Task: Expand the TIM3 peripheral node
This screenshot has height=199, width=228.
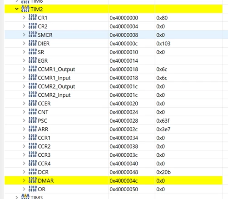Action: pos(17,197)
